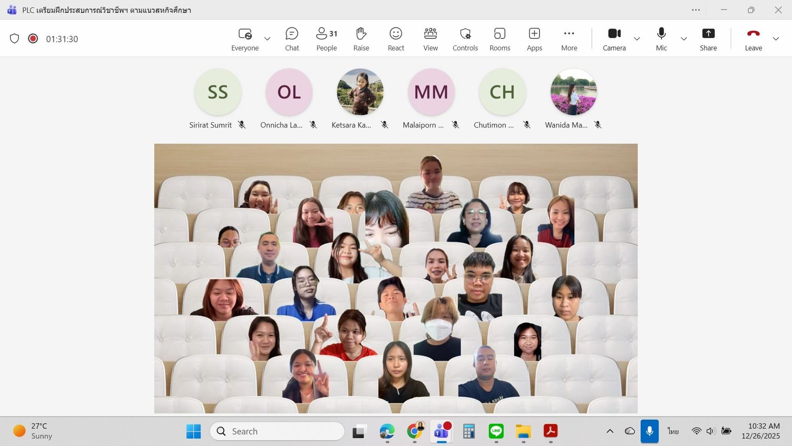Expand the Mic options dropdown arrow
This screenshot has height=446, width=792.
[683, 39]
